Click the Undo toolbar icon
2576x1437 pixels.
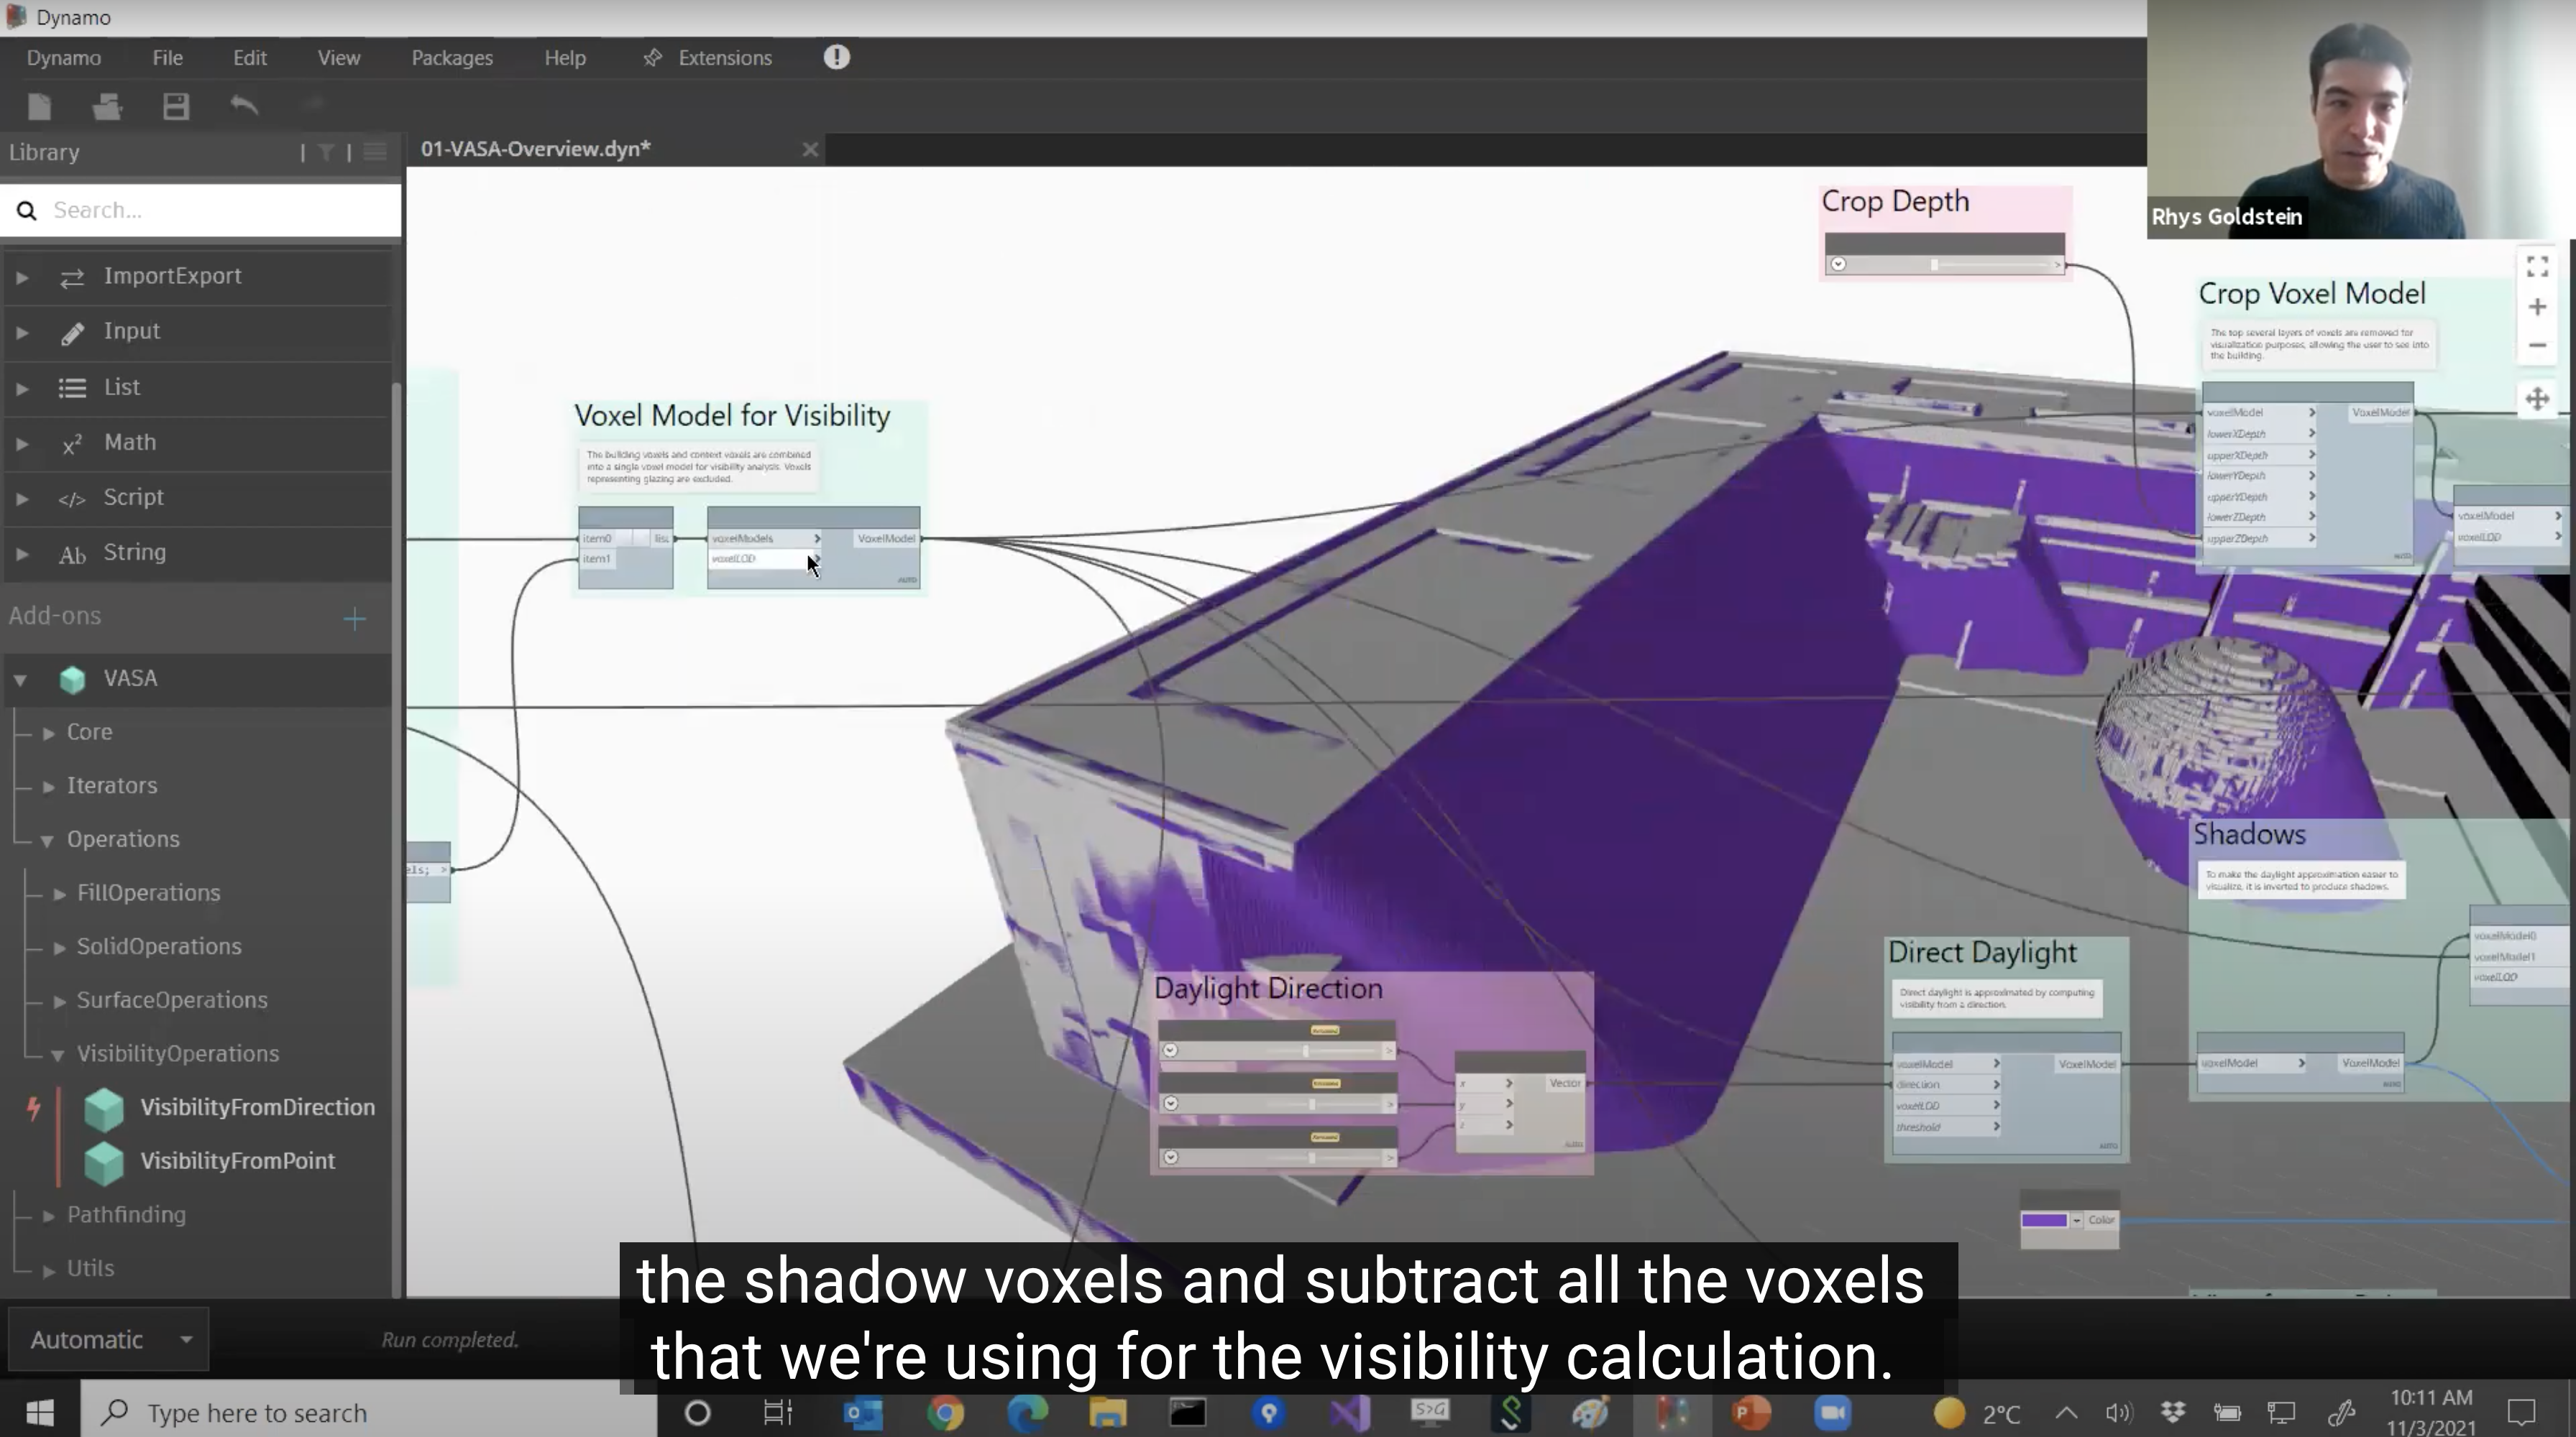[x=244, y=105]
